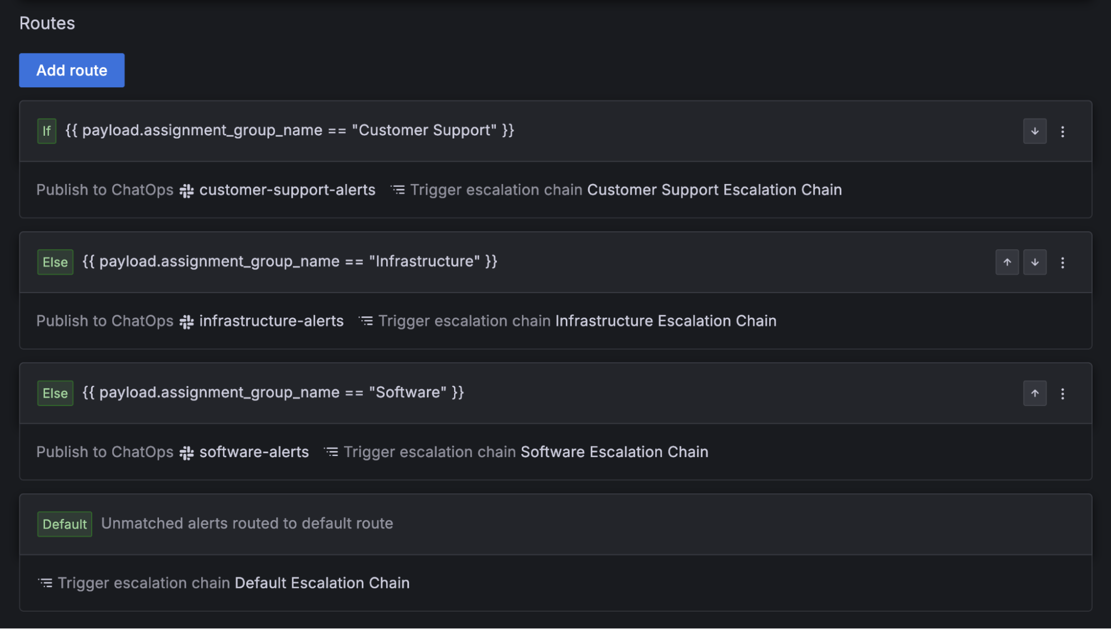Open Customer Support route options menu

click(1062, 131)
